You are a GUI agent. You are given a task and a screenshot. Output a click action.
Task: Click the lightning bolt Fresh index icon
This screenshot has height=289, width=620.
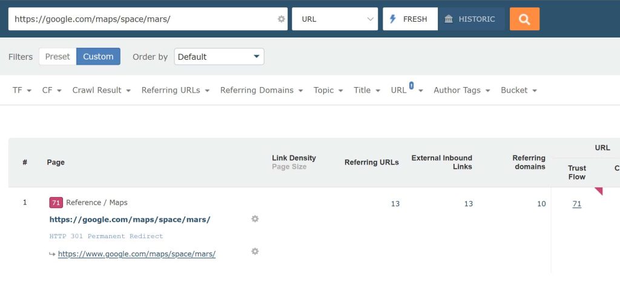point(392,19)
